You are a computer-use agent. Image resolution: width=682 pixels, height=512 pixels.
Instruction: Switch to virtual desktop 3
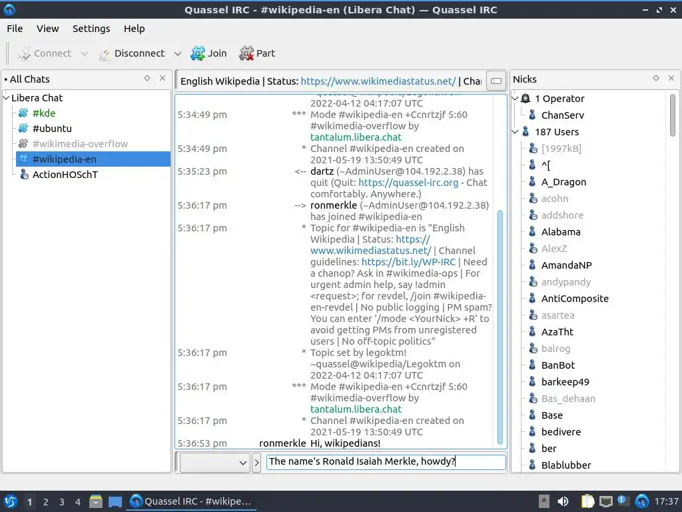(x=61, y=502)
